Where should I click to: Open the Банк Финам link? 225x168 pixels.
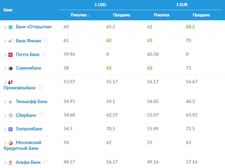tap(28, 41)
